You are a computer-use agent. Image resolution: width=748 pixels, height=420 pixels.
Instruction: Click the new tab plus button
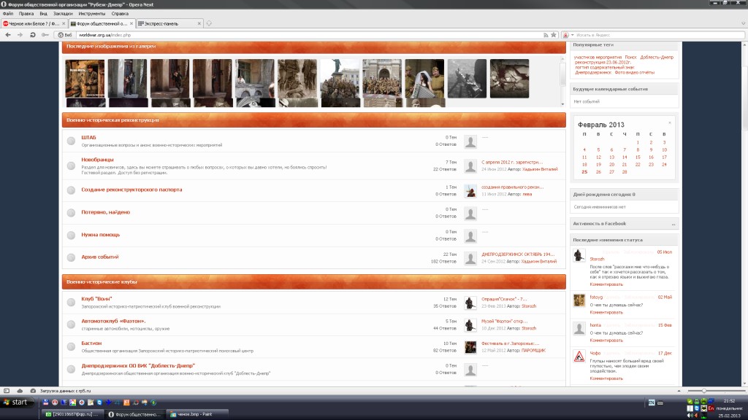coord(209,23)
